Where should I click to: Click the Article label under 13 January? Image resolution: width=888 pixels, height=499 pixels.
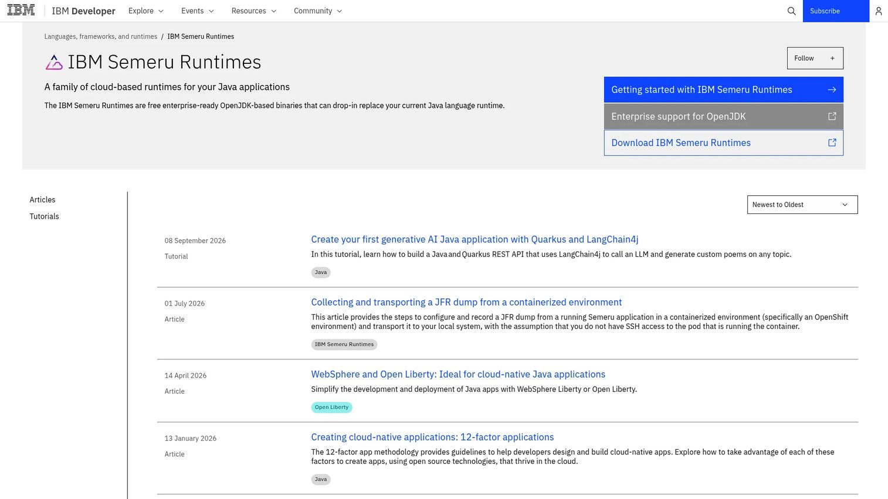pyautogui.click(x=174, y=454)
